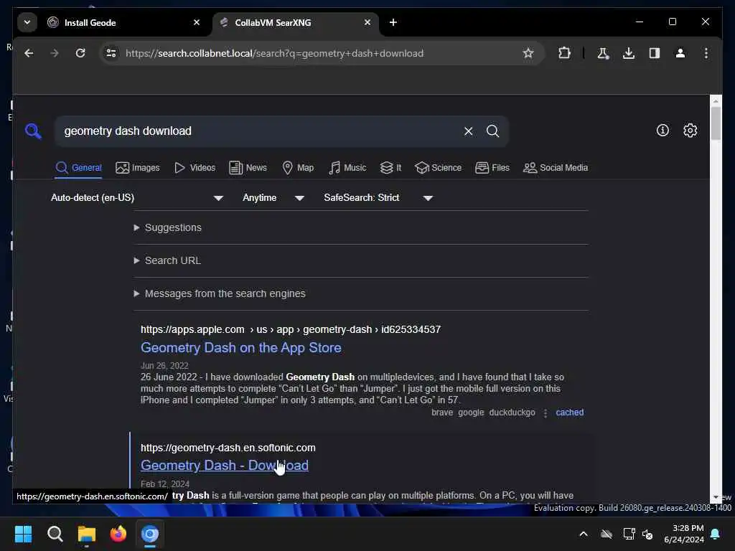Toggle the side panel icon
The height and width of the screenshot is (551, 735).
click(655, 53)
